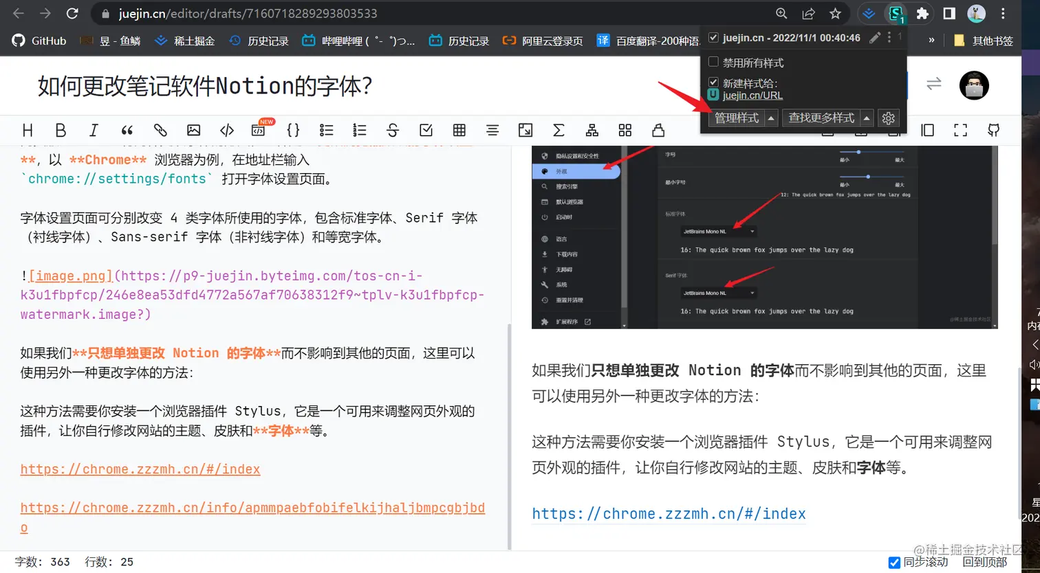
Task: Open Stylus settings gear in popup
Action: click(889, 118)
